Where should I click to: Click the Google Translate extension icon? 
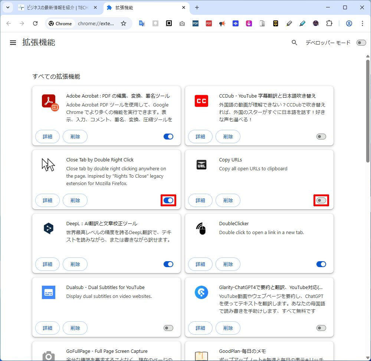point(142,23)
